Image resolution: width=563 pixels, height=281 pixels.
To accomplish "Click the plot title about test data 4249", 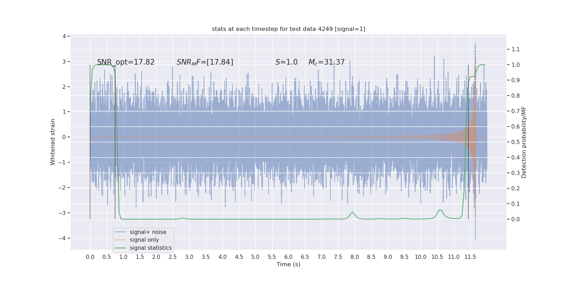I will tap(289, 29).
